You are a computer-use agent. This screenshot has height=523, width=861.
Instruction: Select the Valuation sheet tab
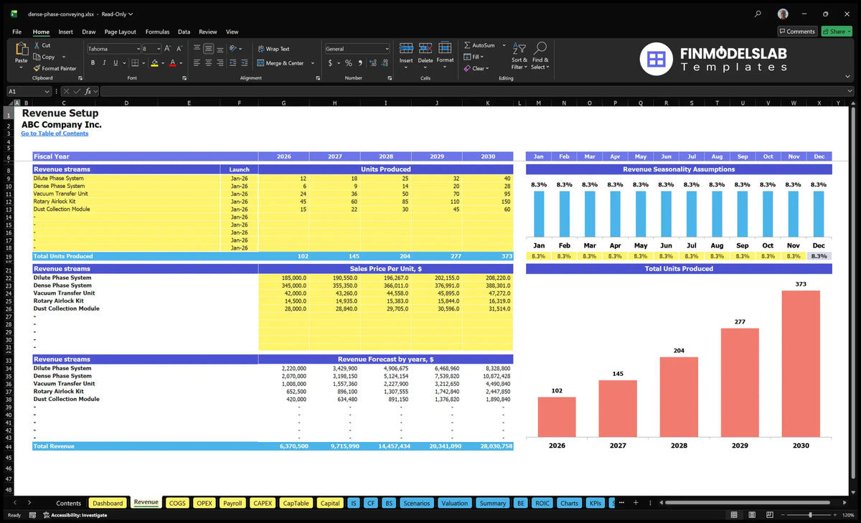coord(454,503)
